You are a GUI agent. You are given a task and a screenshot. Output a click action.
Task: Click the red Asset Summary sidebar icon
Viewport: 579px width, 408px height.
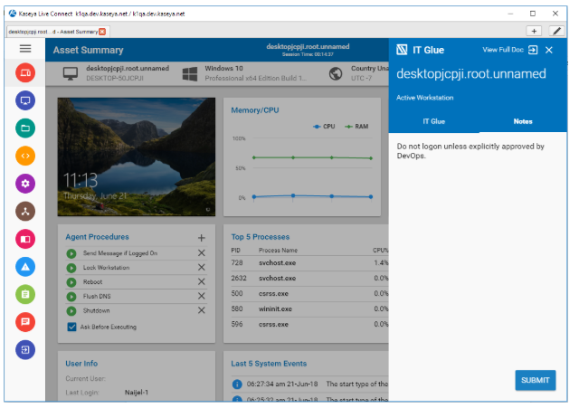pos(25,72)
